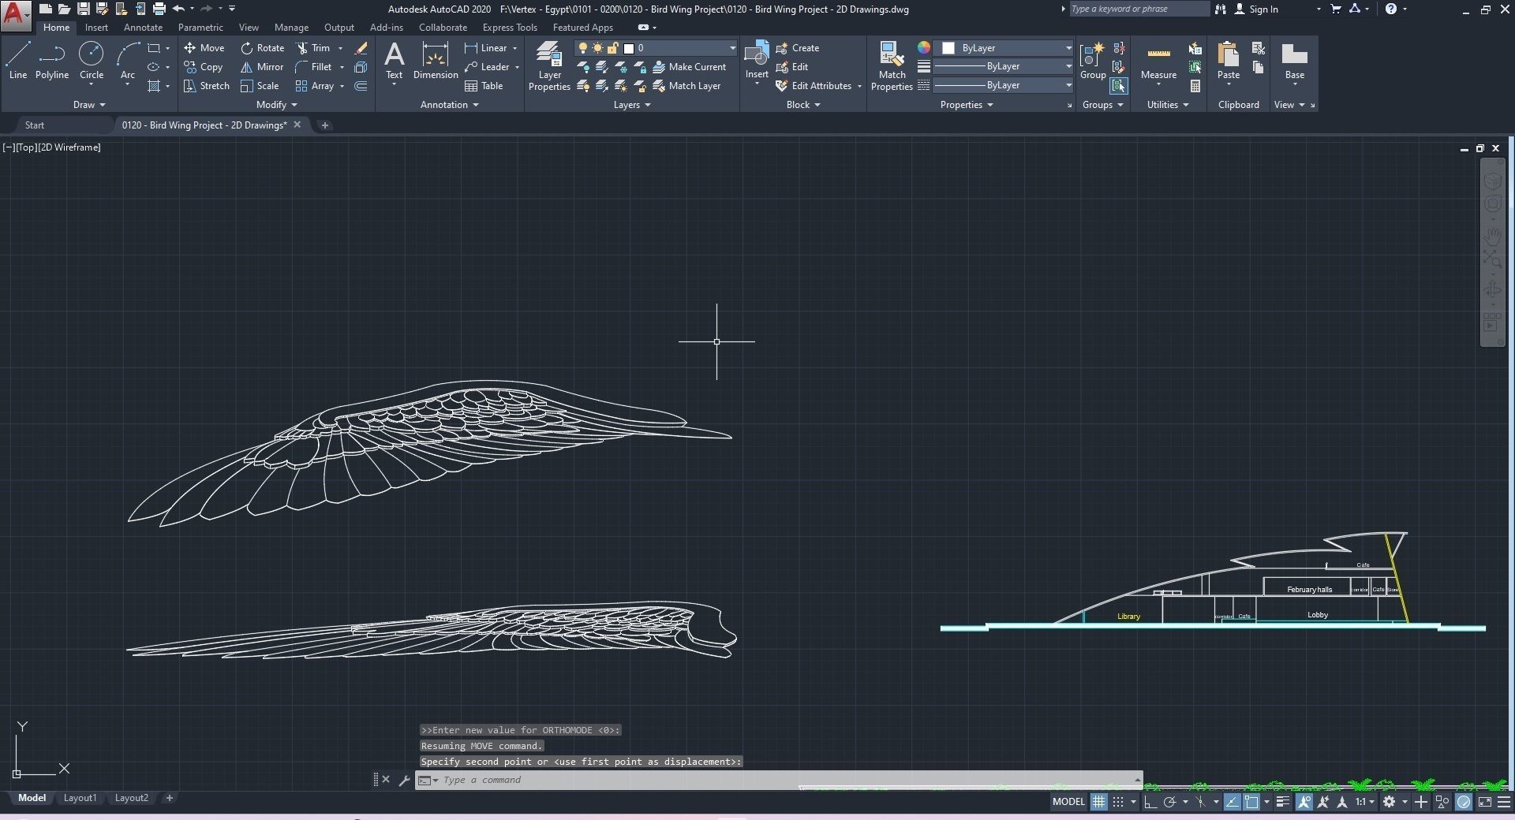
Task: Click the Make Current layer button
Action: pos(689,67)
